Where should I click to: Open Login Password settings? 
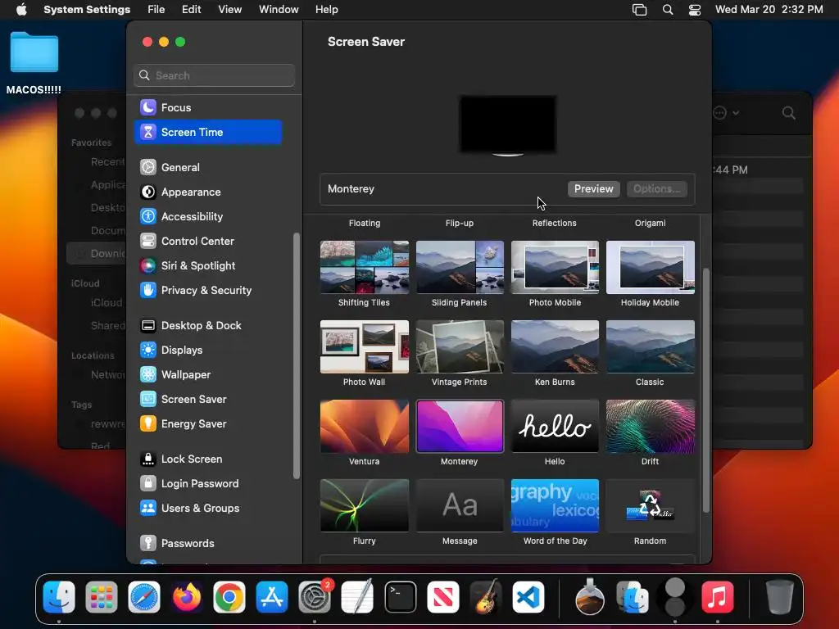pos(208,484)
